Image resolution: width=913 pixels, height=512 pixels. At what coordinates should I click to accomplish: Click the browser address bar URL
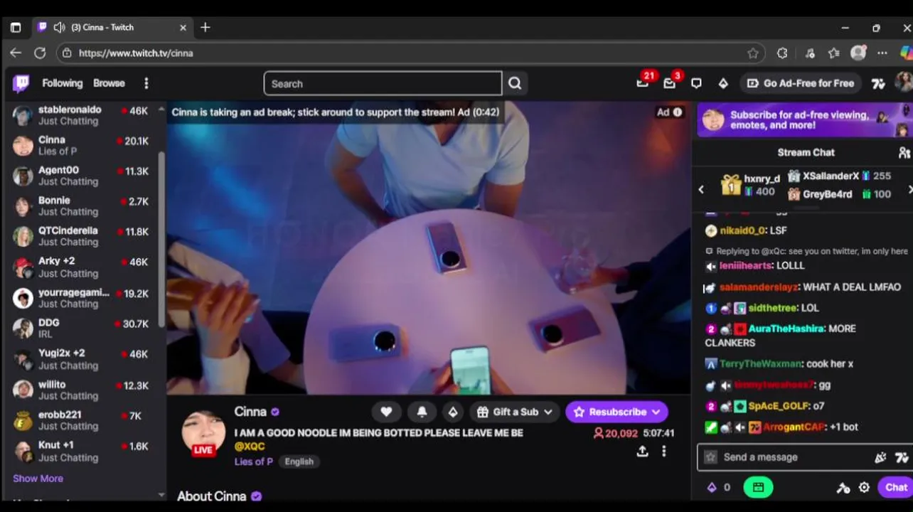(x=136, y=53)
